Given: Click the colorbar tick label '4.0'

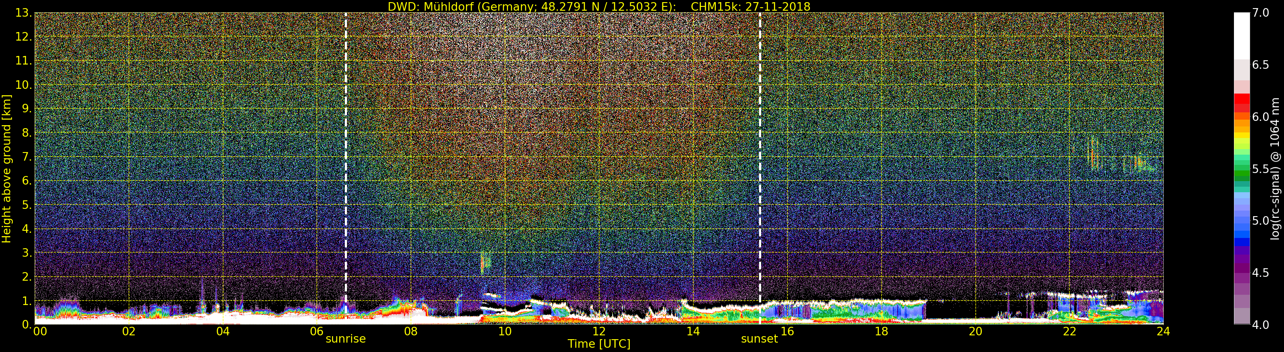Looking at the screenshot, I should pos(1260,325).
